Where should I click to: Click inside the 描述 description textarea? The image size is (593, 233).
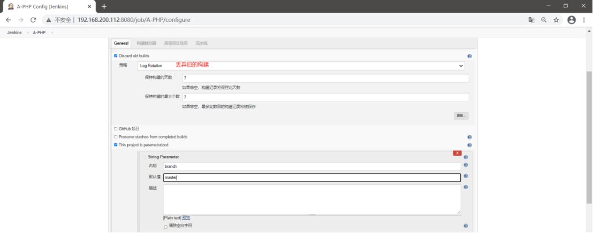[312, 199]
